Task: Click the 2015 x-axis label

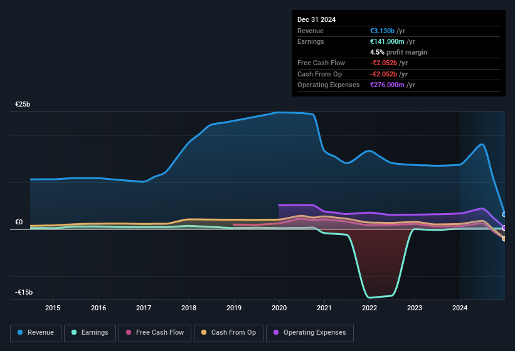Action: point(53,308)
